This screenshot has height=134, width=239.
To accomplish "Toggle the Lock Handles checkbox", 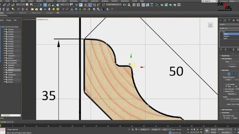I will (225, 84).
